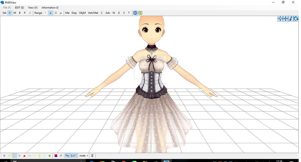Click the C toolbar button
This screenshot has height=162, width=301.
(x=102, y=13)
